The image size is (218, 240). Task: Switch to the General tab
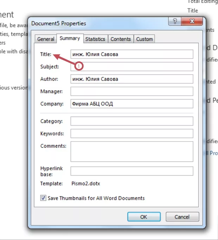[46, 39]
